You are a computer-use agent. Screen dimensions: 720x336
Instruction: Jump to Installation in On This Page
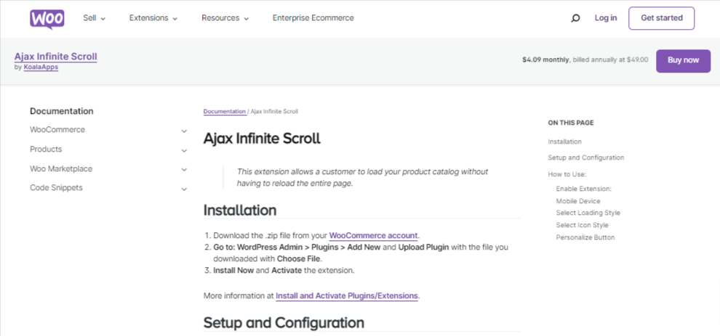click(565, 142)
